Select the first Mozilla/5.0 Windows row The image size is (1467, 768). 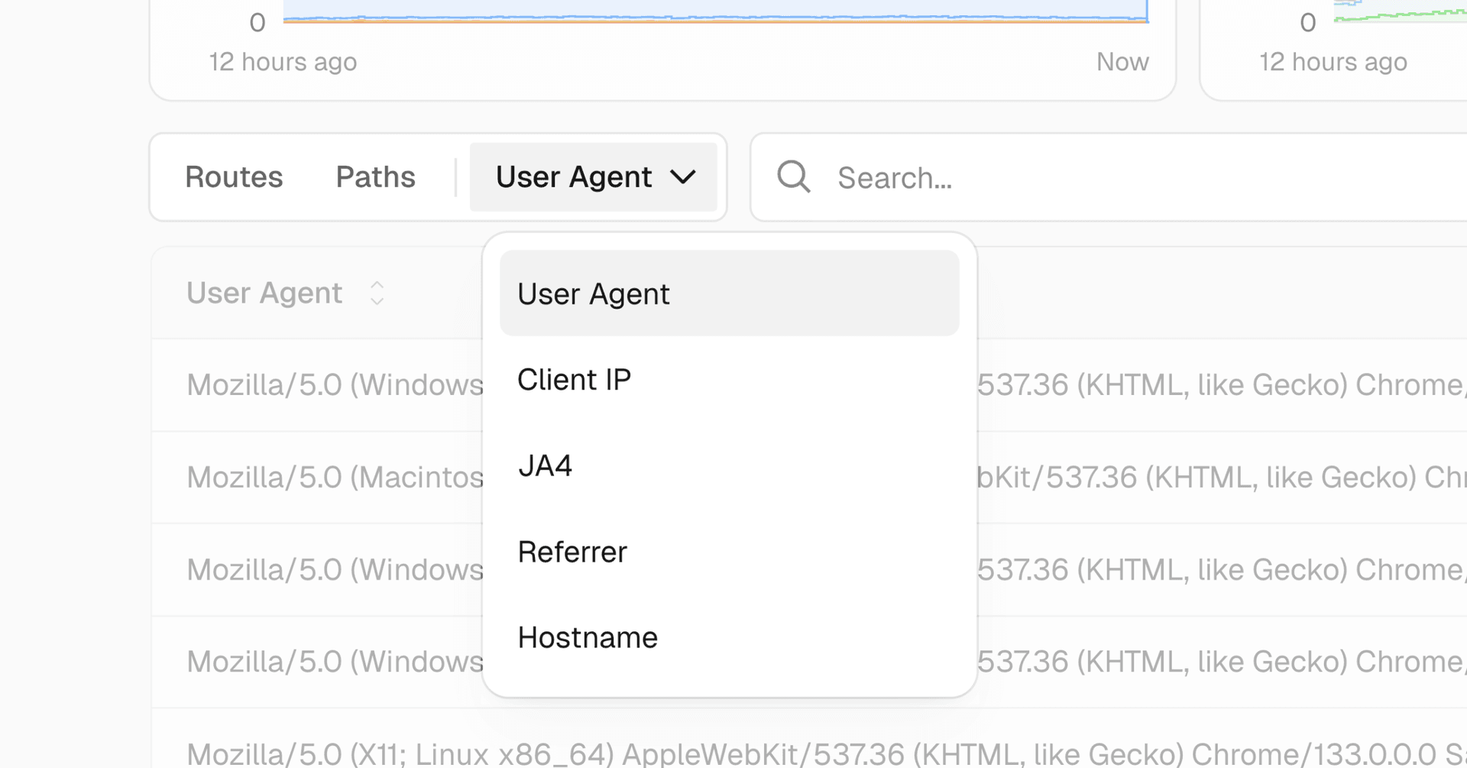335,385
